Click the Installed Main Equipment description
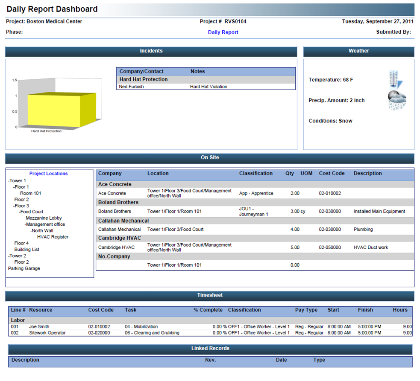Image resolution: width=420 pixels, height=381 pixels. [x=379, y=211]
